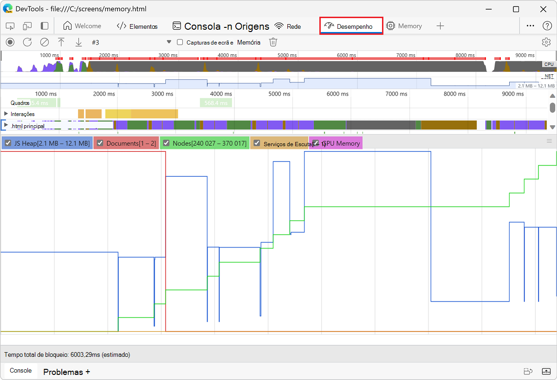Select the inspect element tool
Viewport: 557px width, 380px height.
[x=10, y=26]
